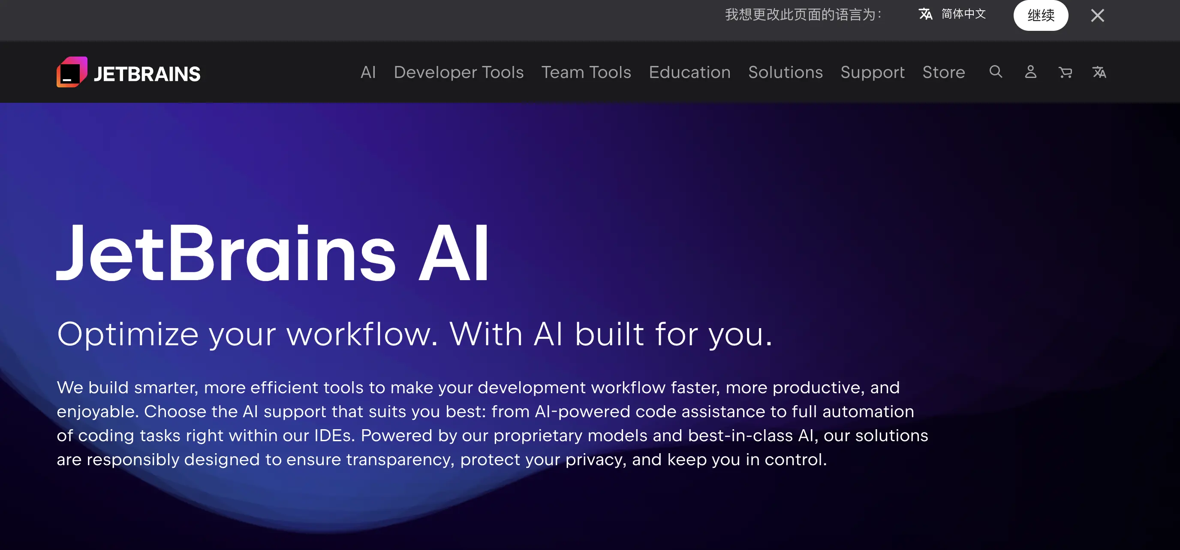
Task: Open the Developer Tools menu
Action: tap(458, 72)
